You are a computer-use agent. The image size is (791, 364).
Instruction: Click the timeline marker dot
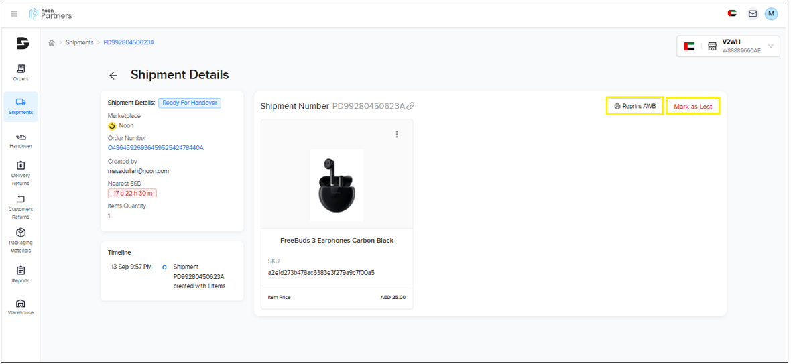click(x=164, y=267)
